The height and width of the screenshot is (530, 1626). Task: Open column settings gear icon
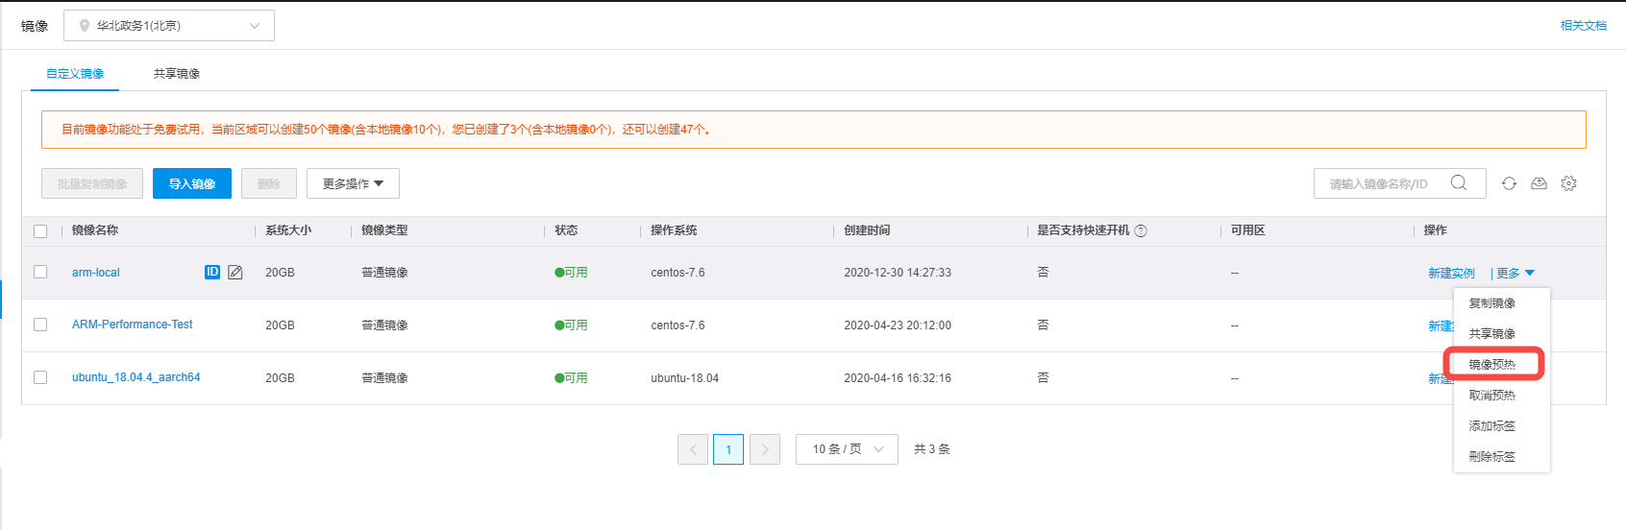point(1568,183)
